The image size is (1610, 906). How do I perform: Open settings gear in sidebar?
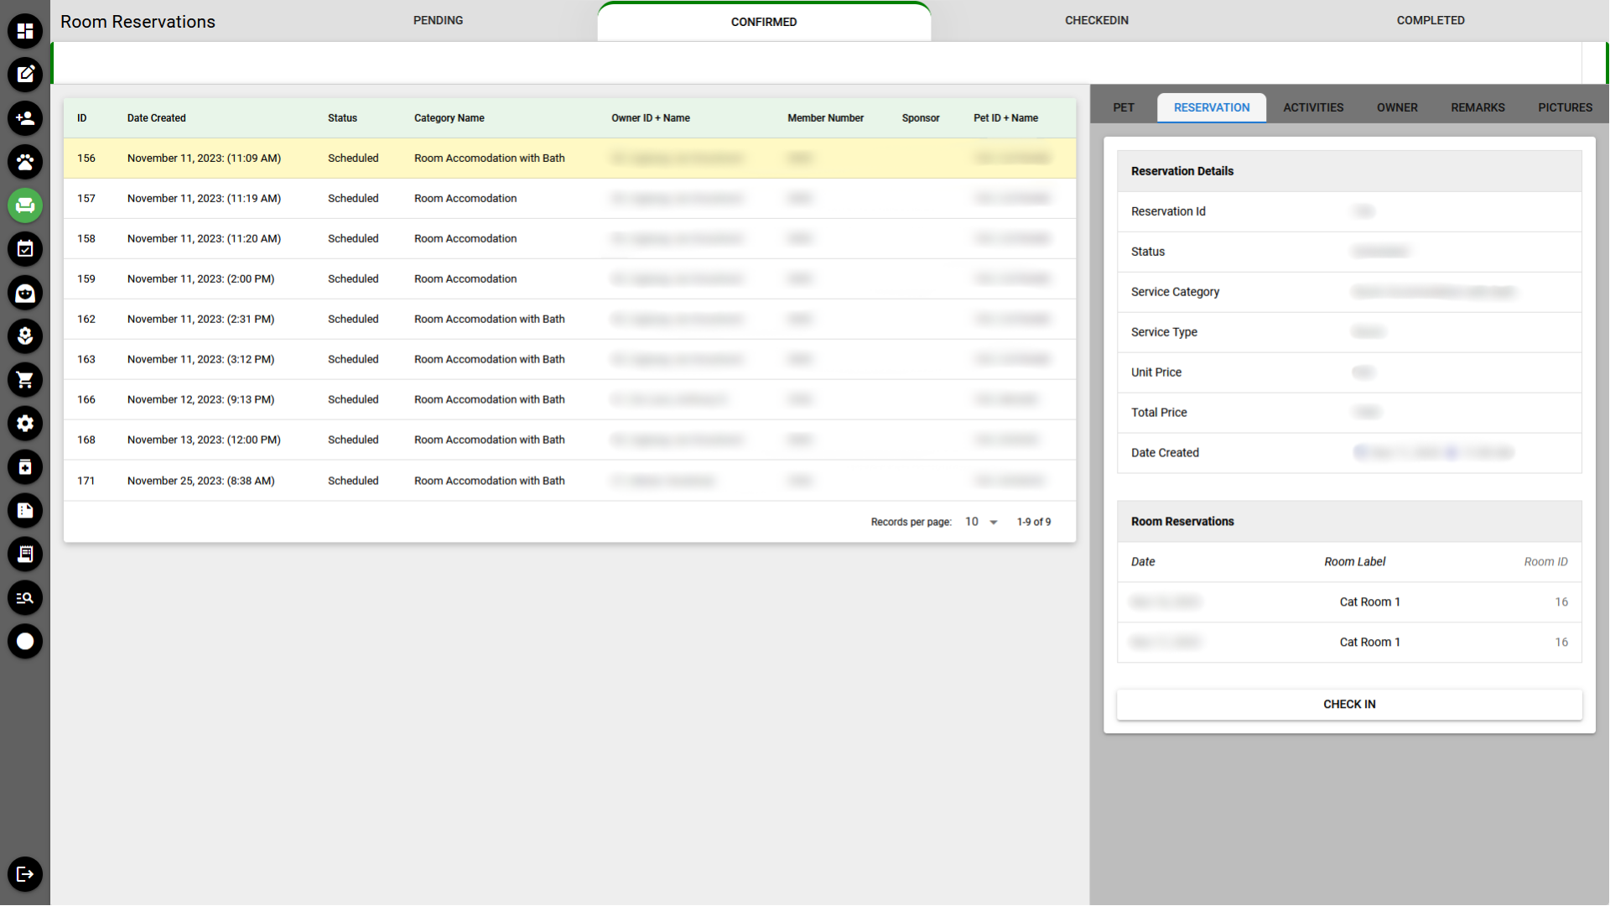click(x=25, y=424)
